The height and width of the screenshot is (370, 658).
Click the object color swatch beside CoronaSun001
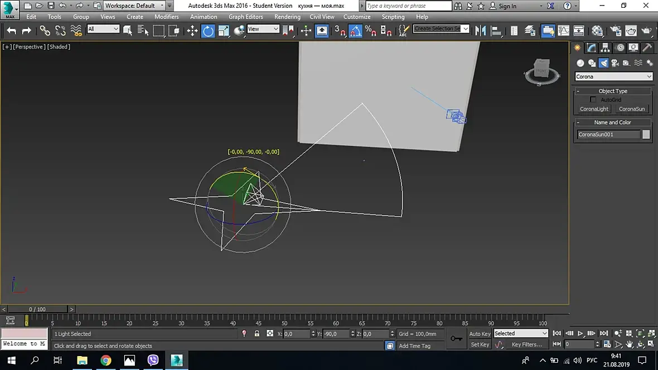click(646, 134)
